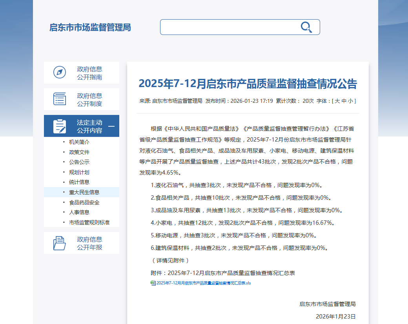Go to 人事信息 in the sidebar
408x324 pixels.
click(x=79, y=212)
